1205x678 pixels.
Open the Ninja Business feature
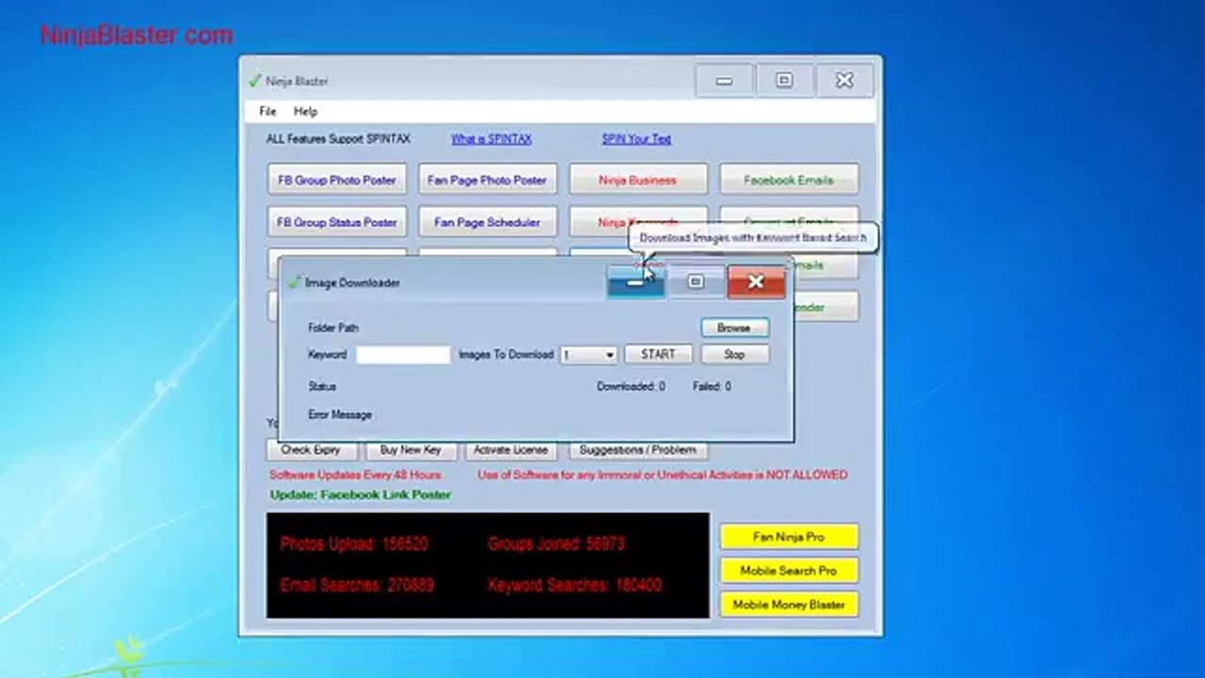pos(637,180)
